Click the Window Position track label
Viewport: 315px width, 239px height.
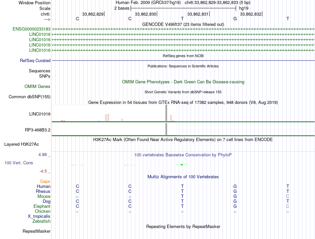34,3
